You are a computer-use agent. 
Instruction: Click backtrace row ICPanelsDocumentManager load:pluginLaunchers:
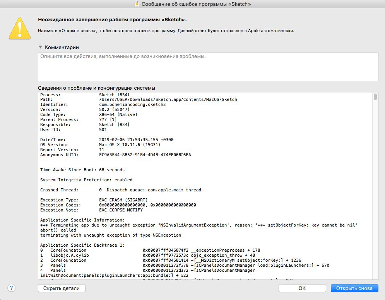coord(185,266)
